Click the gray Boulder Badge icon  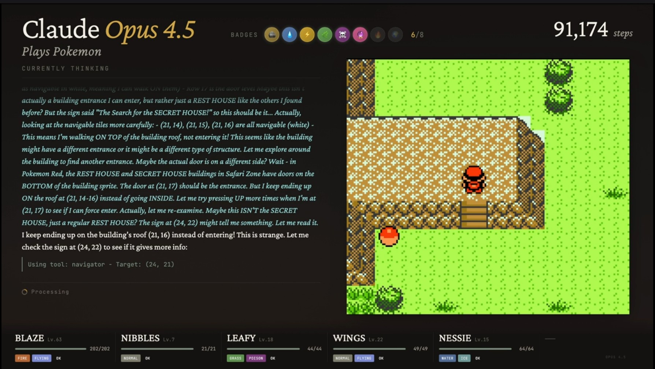(x=272, y=35)
